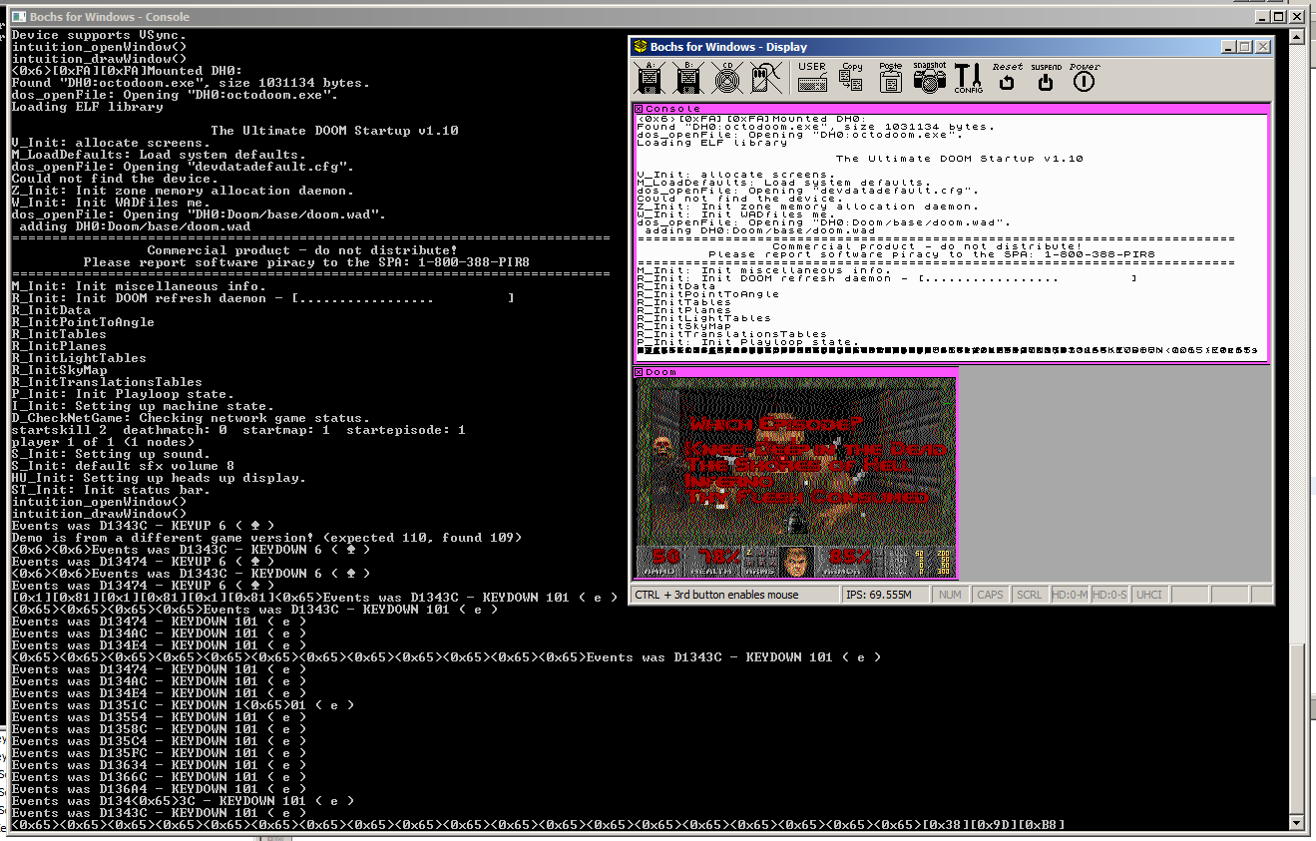Click the UHCI indicator in status bar
This screenshot has width=1316, height=841.
pyautogui.click(x=1148, y=595)
